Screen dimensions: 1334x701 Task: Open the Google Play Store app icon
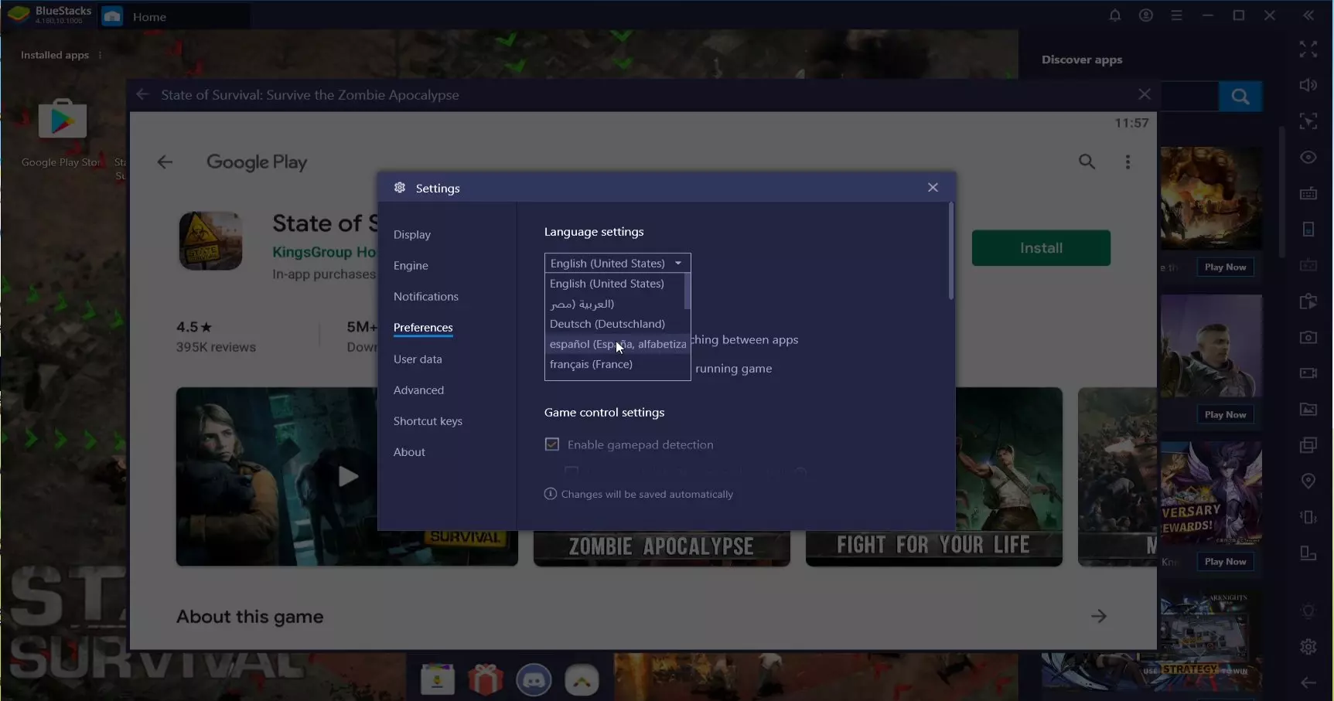click(x=63, y=121)
